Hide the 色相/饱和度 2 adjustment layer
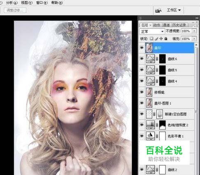 click(142, 125)
